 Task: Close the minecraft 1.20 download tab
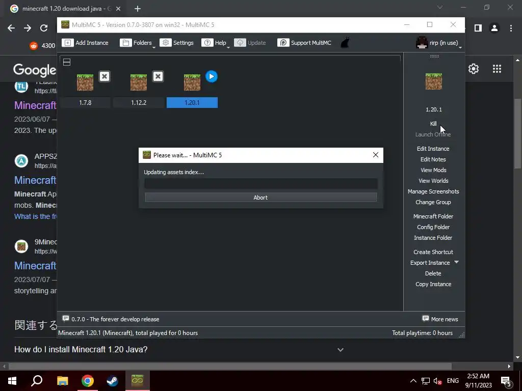[x=118, y=9]
